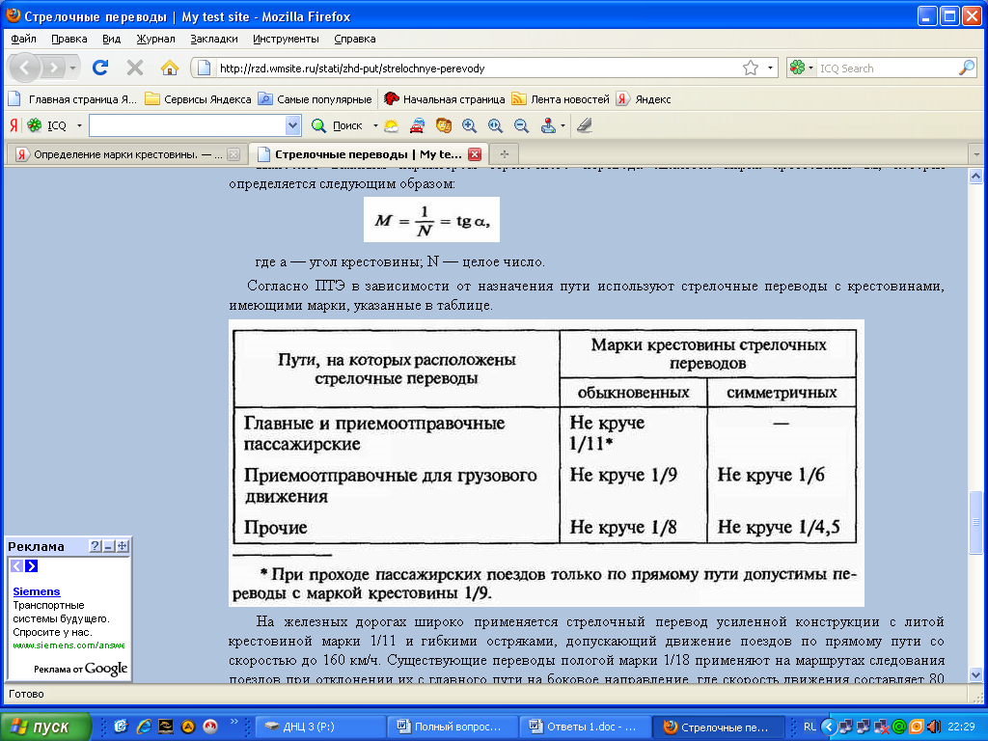Open list all tabs dropdown
The image size is (988, 741).
[976, 153]
